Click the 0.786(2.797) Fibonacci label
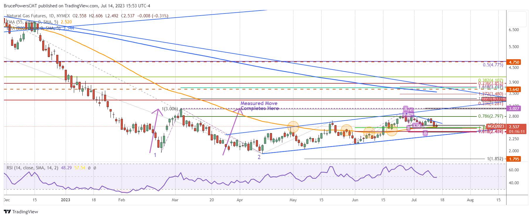 tap(491, 116)
